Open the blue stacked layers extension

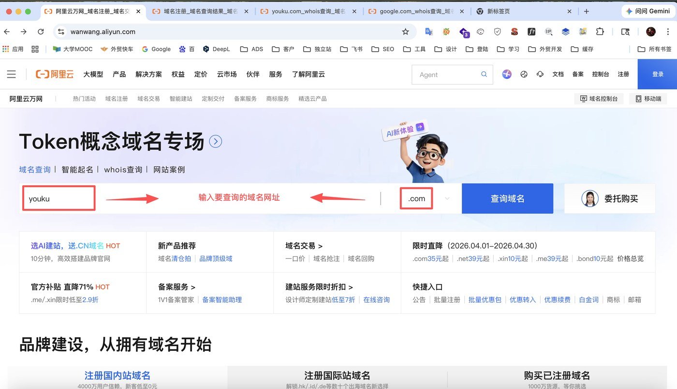pos(565,32)
